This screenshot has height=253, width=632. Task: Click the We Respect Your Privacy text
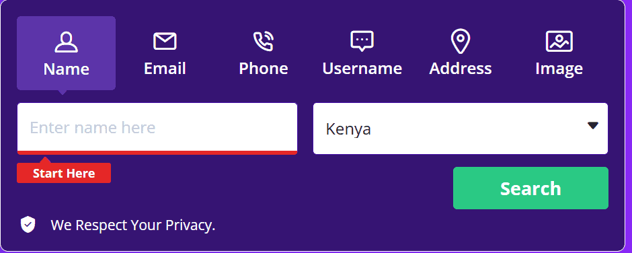click(x=133, y=225)
